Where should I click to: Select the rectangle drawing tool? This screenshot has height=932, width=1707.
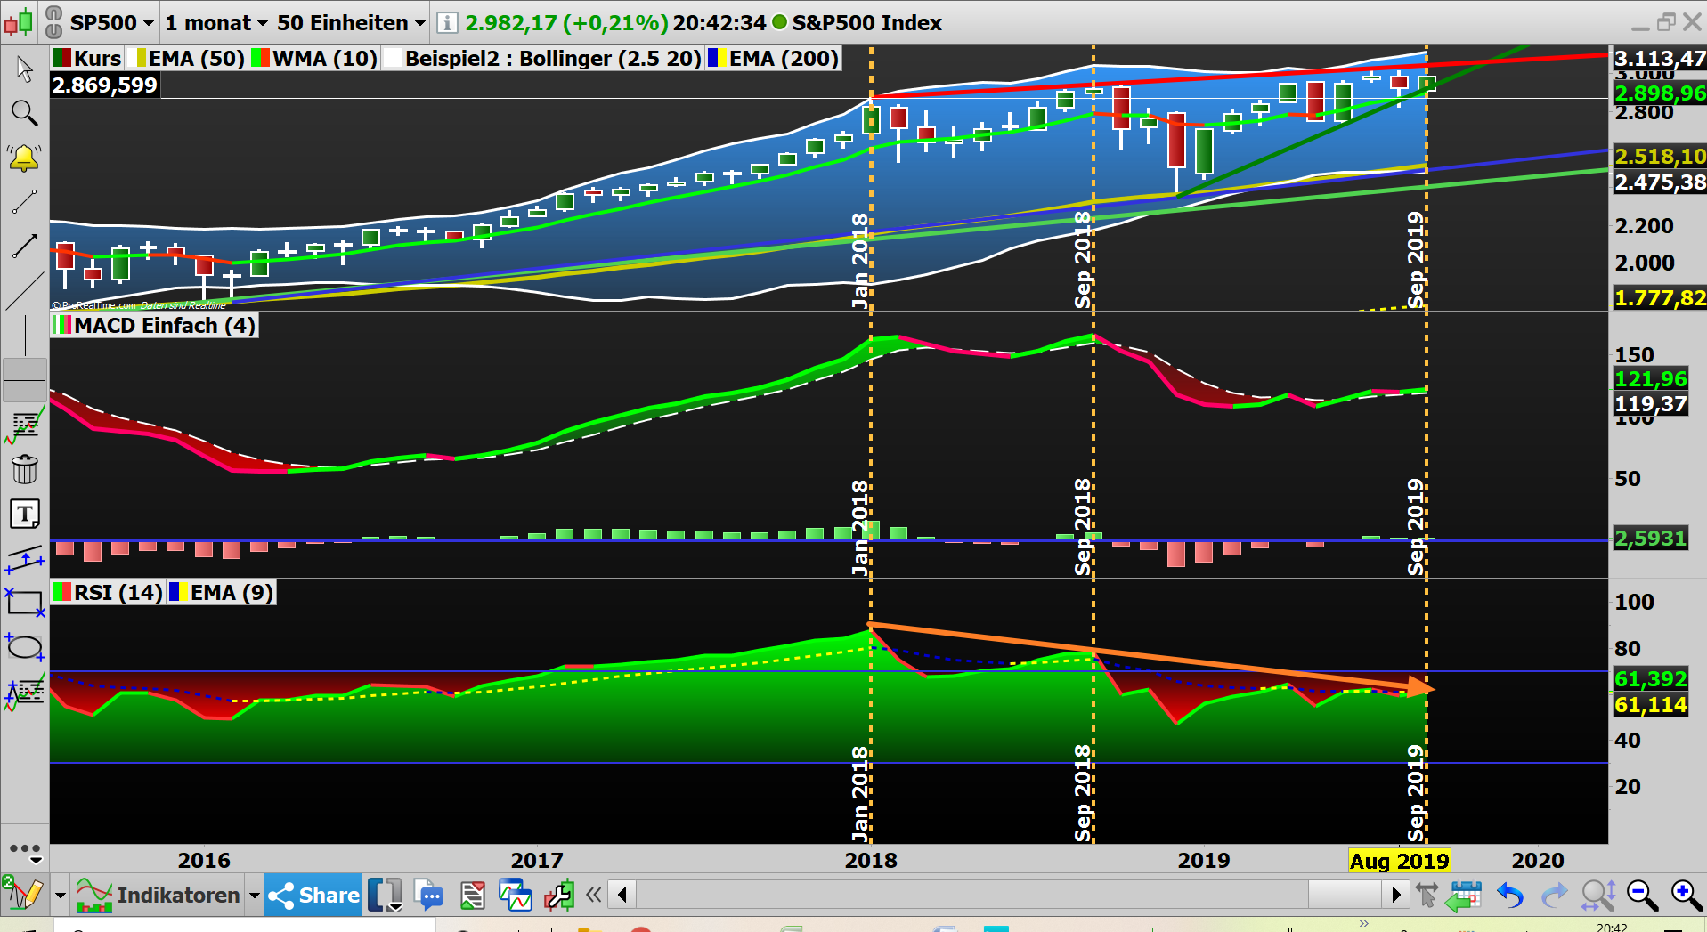coord(25,603)
